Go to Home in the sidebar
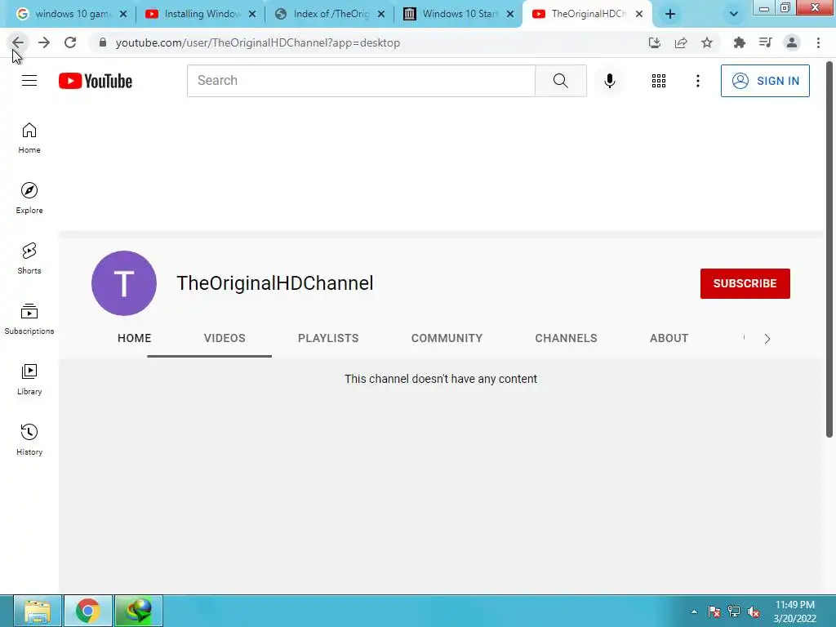836x627 pixels. pyautogui.click(x=29, y=138)
